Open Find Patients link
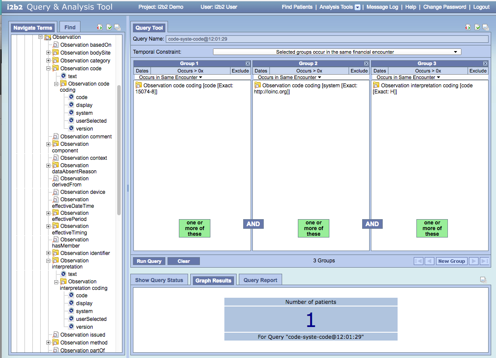 point(297,7)
